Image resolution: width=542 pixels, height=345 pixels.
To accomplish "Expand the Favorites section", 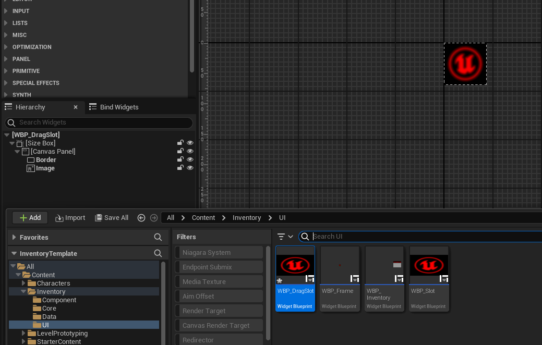I will [14, 237].
